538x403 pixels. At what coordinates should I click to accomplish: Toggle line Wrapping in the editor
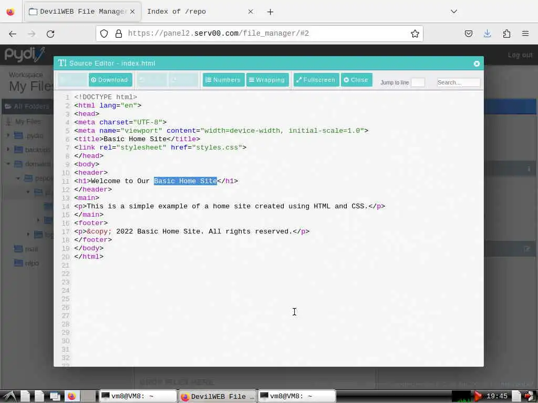(267, 80)
